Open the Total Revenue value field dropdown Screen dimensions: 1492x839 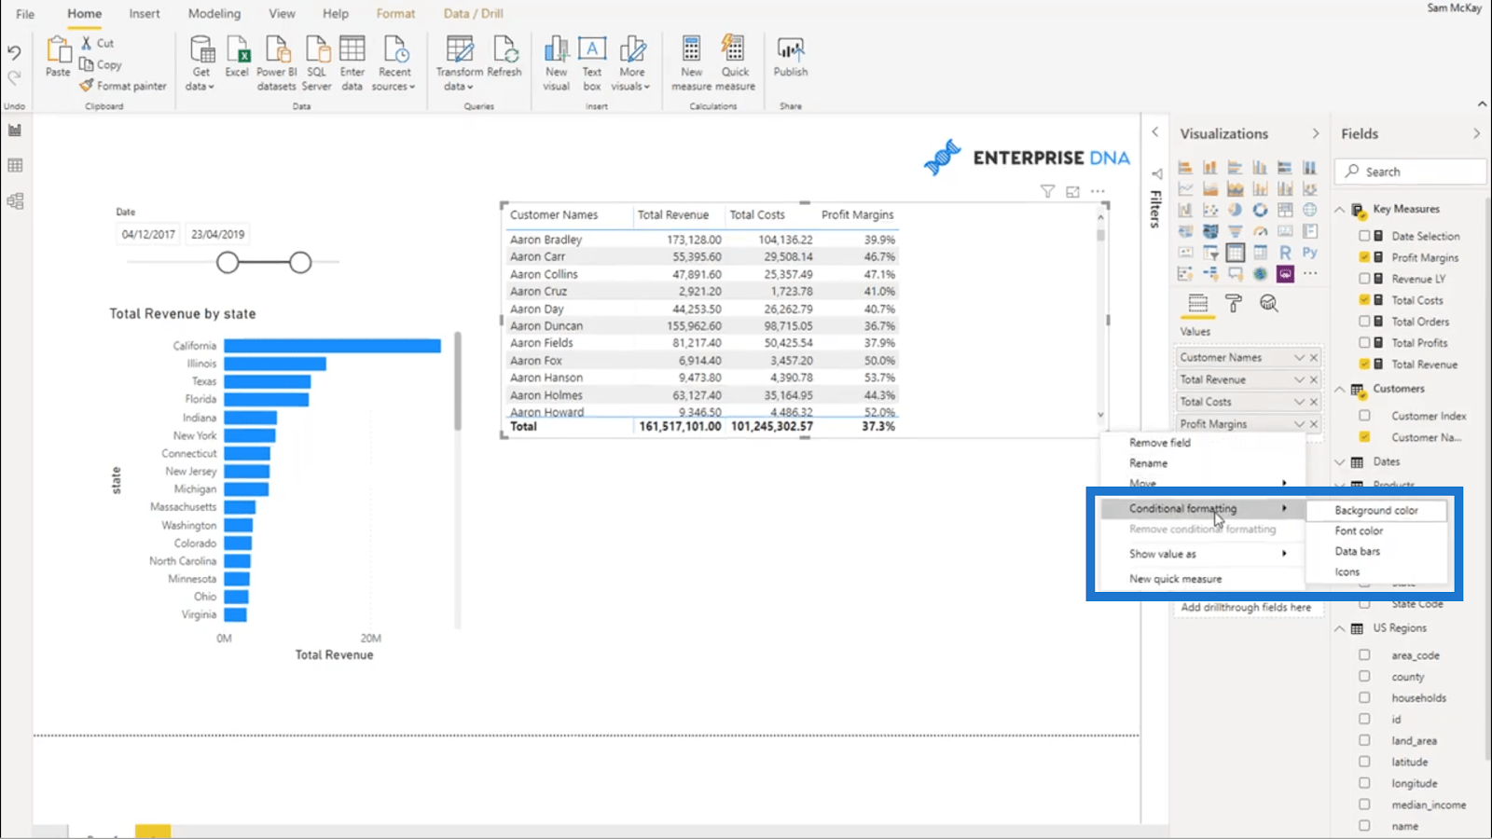1299,379
